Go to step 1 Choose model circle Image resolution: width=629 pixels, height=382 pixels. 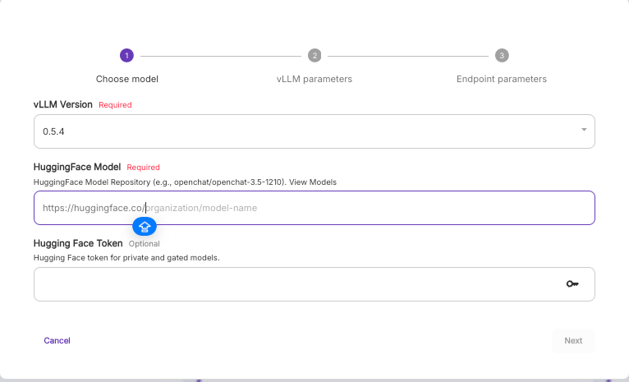click(126, 55)
